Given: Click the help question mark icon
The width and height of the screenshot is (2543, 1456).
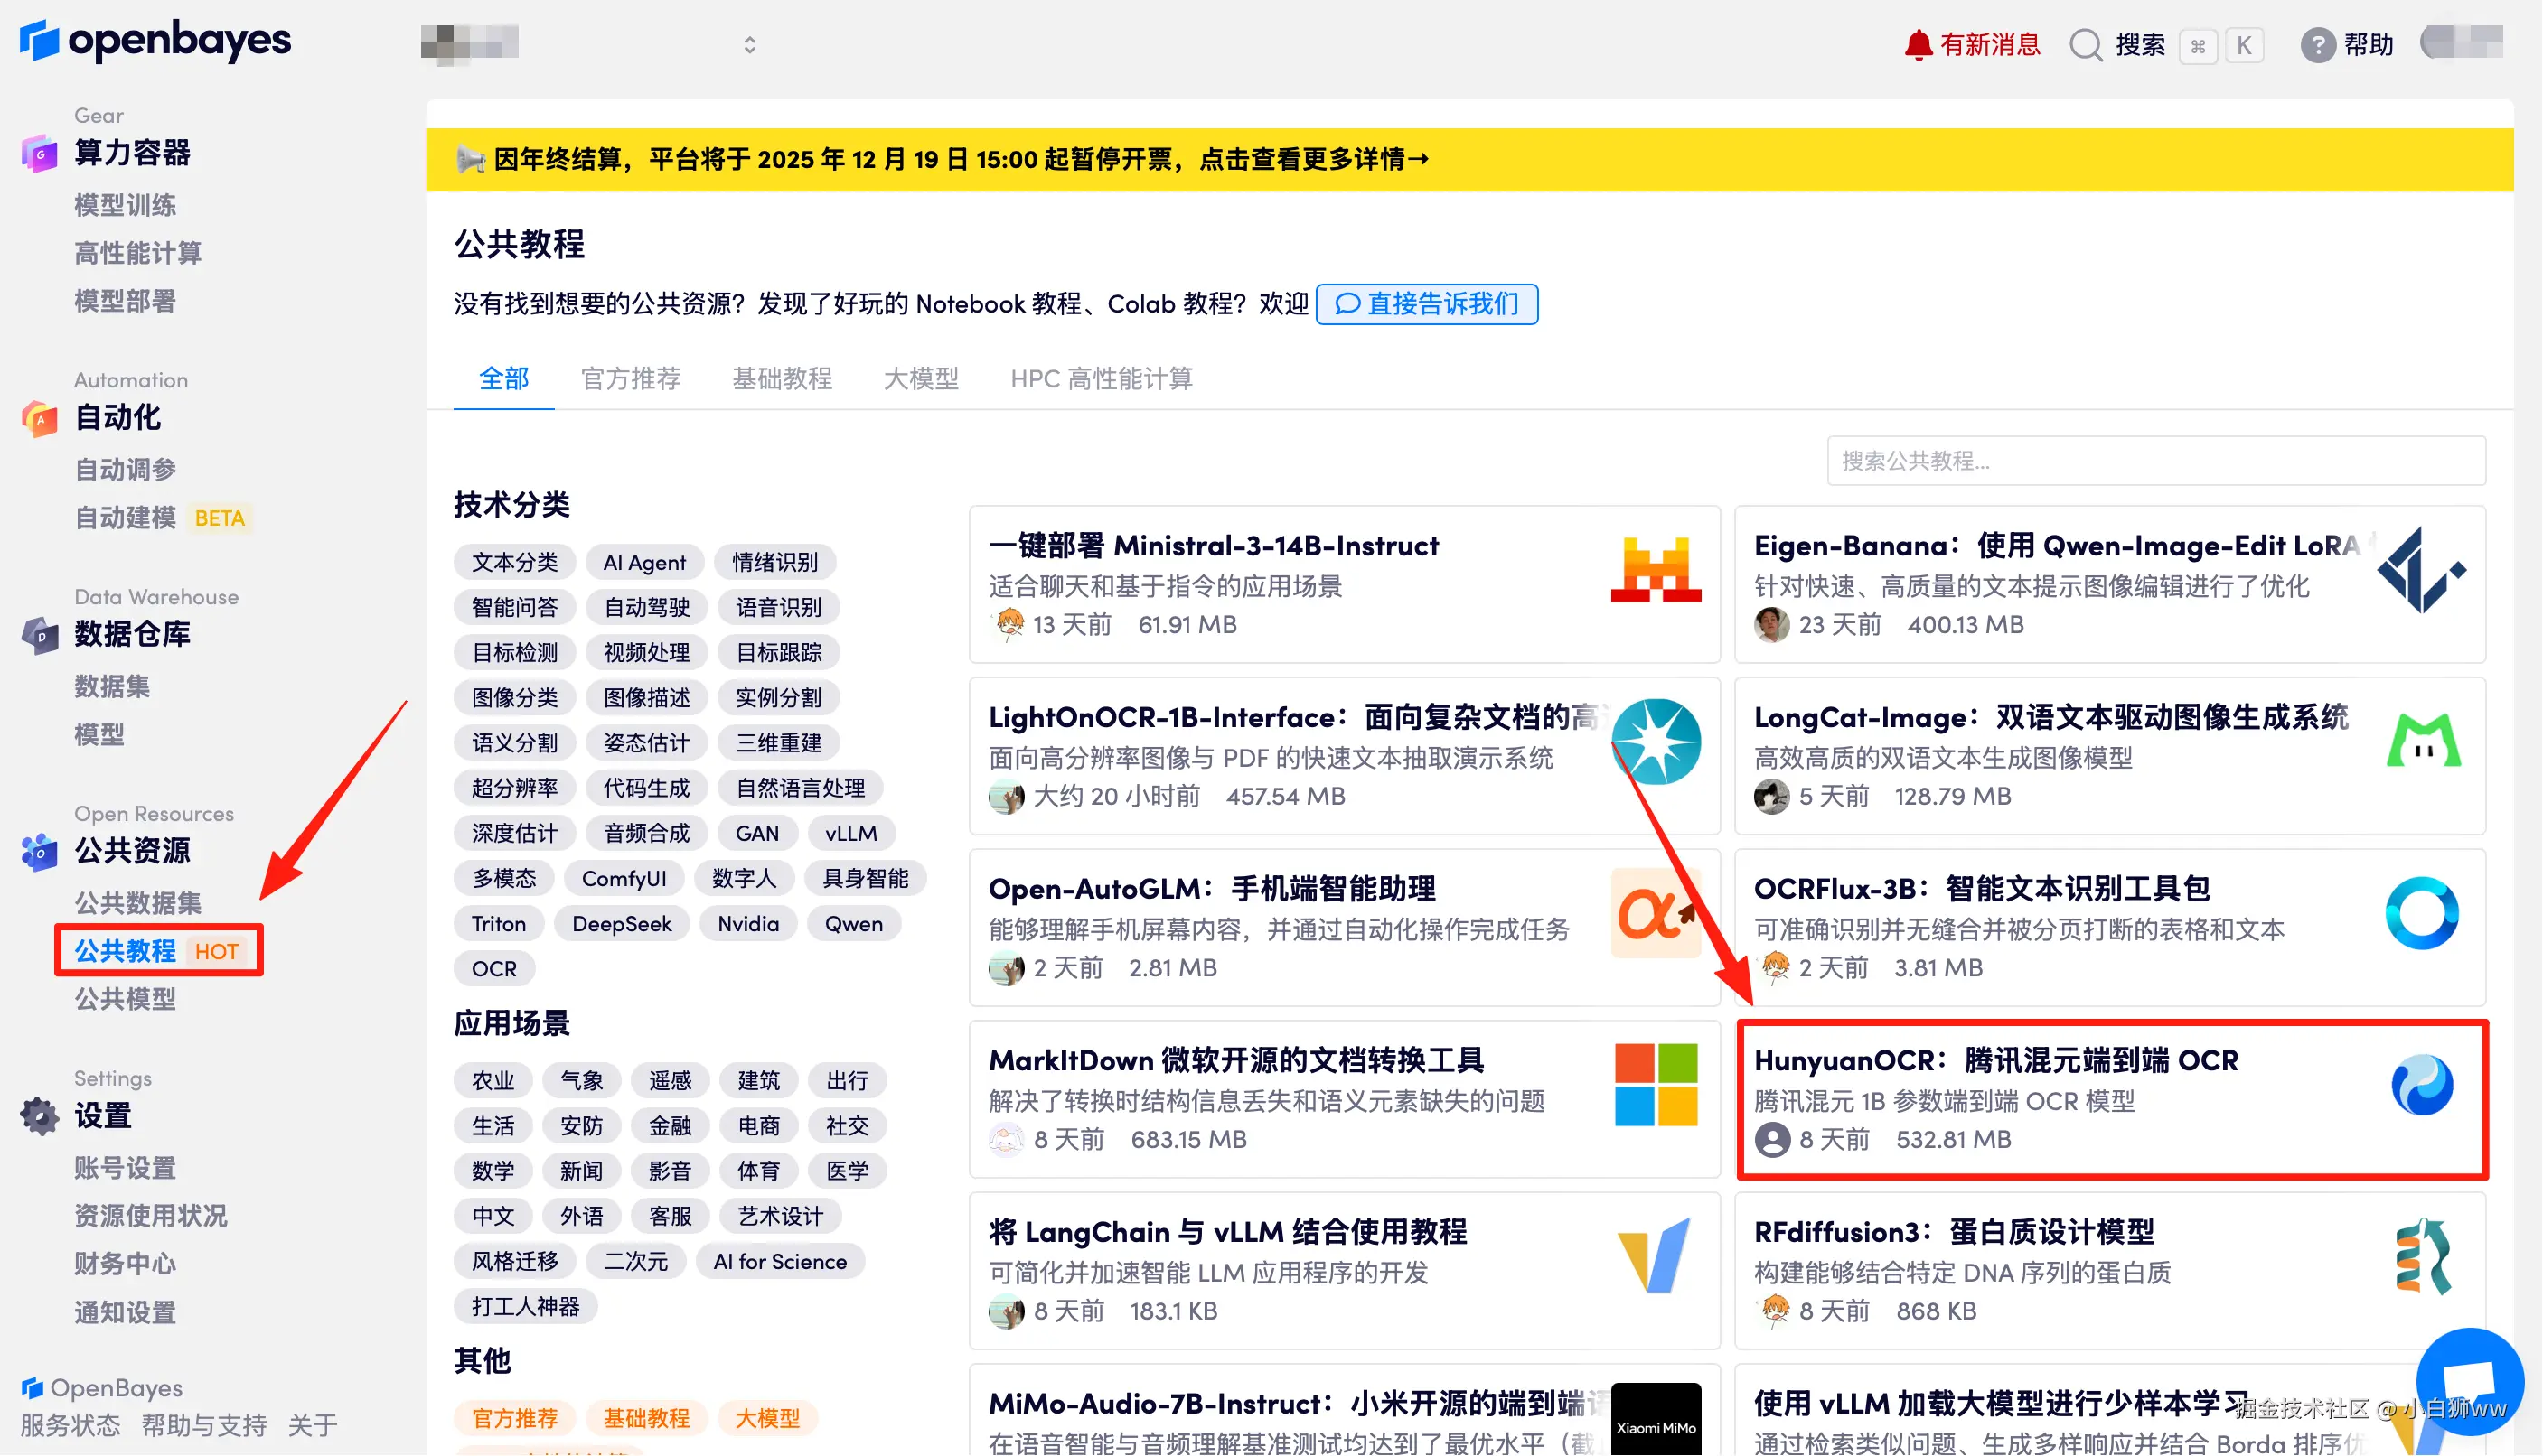Looking at the screenshot, I should (x=2317, y=45).
